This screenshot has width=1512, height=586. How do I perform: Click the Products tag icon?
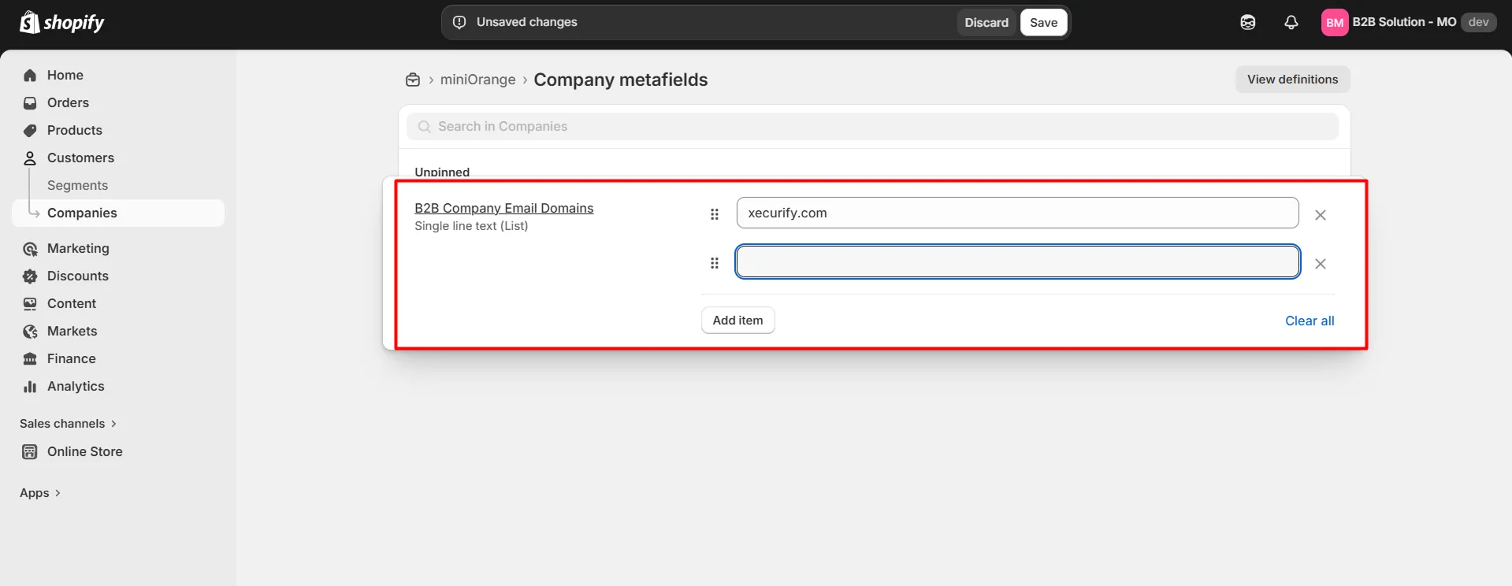pos(30,131)
